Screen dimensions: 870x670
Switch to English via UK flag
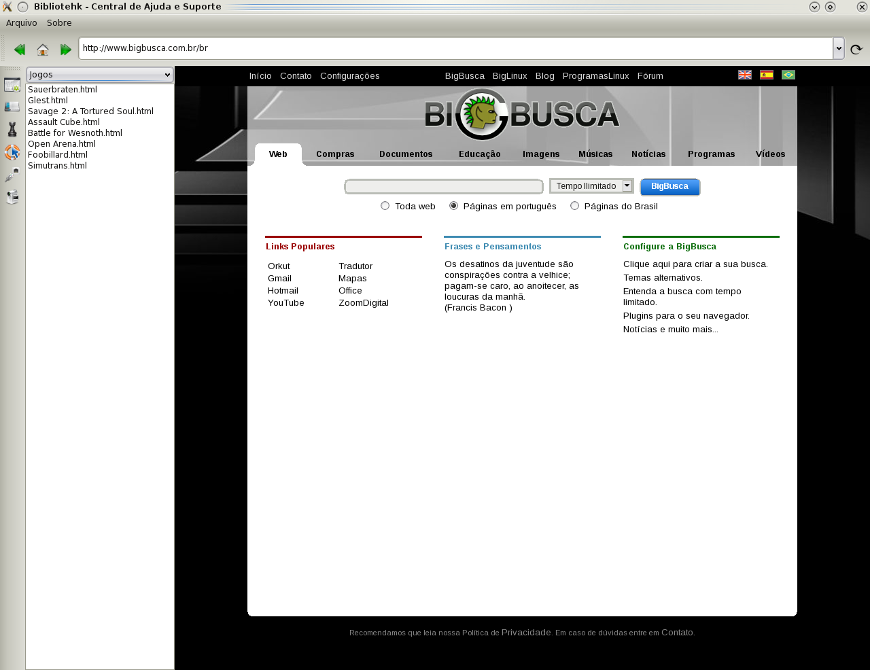click(745, 75)
